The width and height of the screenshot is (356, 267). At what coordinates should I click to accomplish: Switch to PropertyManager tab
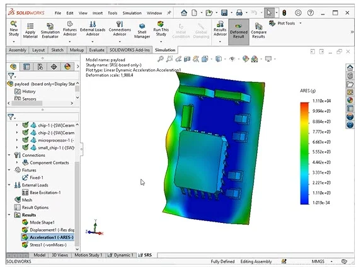(26, 67)
